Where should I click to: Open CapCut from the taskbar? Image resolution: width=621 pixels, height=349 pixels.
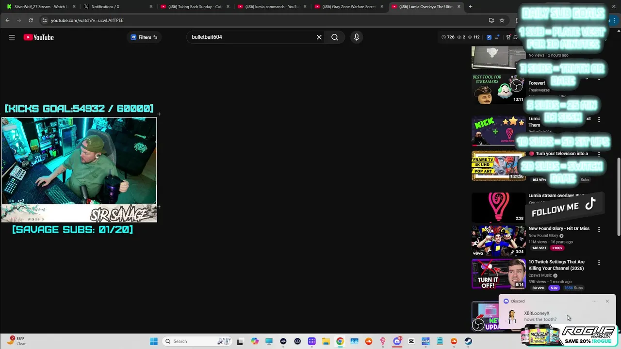click(411, 341)
